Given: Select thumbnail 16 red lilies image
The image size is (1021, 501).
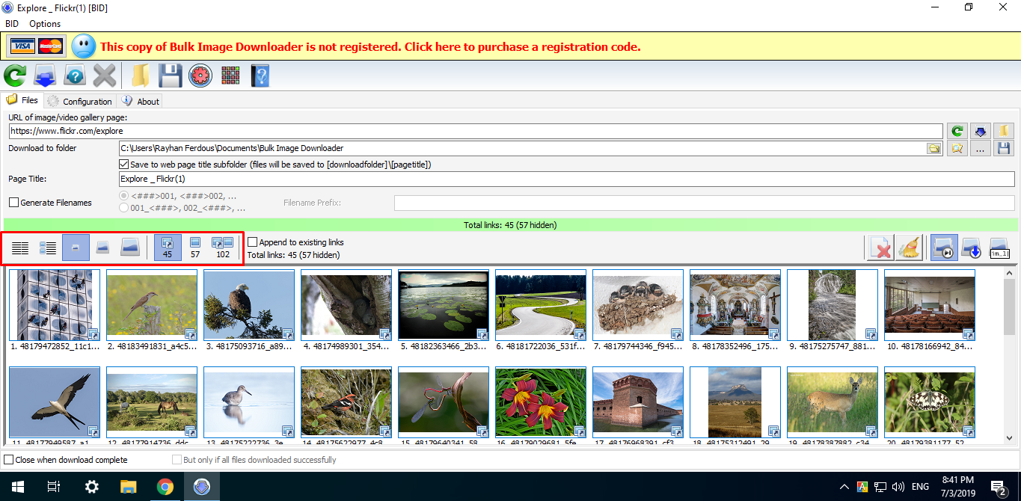Looking at the screenshot, I should click(541, 402).
